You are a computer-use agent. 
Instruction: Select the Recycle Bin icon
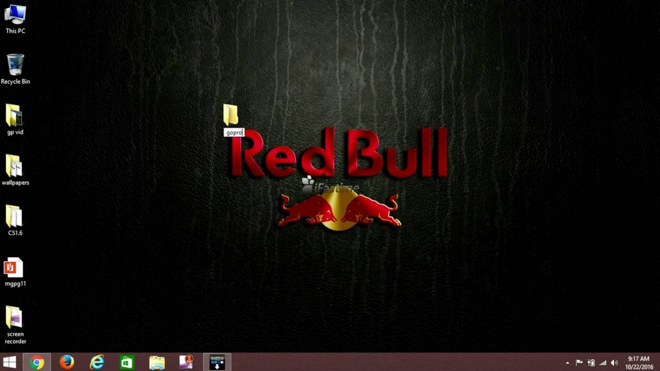[x=15, y=70]
